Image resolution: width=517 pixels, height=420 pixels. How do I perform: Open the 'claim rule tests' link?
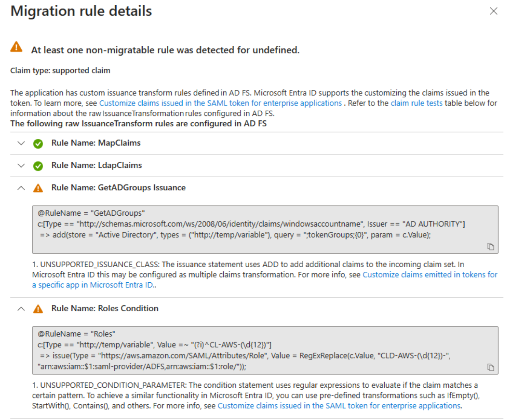coord(417,103)
